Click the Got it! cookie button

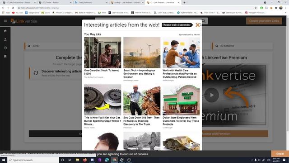[280, 154]
